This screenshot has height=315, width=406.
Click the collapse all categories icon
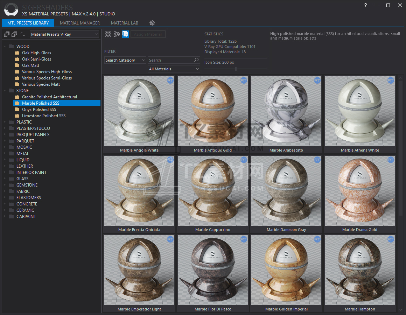(14, 34)
